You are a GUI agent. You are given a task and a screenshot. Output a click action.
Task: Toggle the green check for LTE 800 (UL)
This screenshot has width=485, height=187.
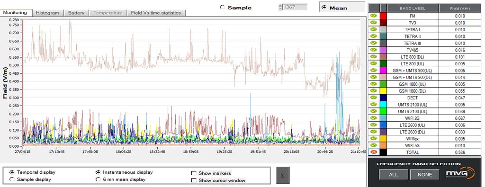[x=373, y=63]
